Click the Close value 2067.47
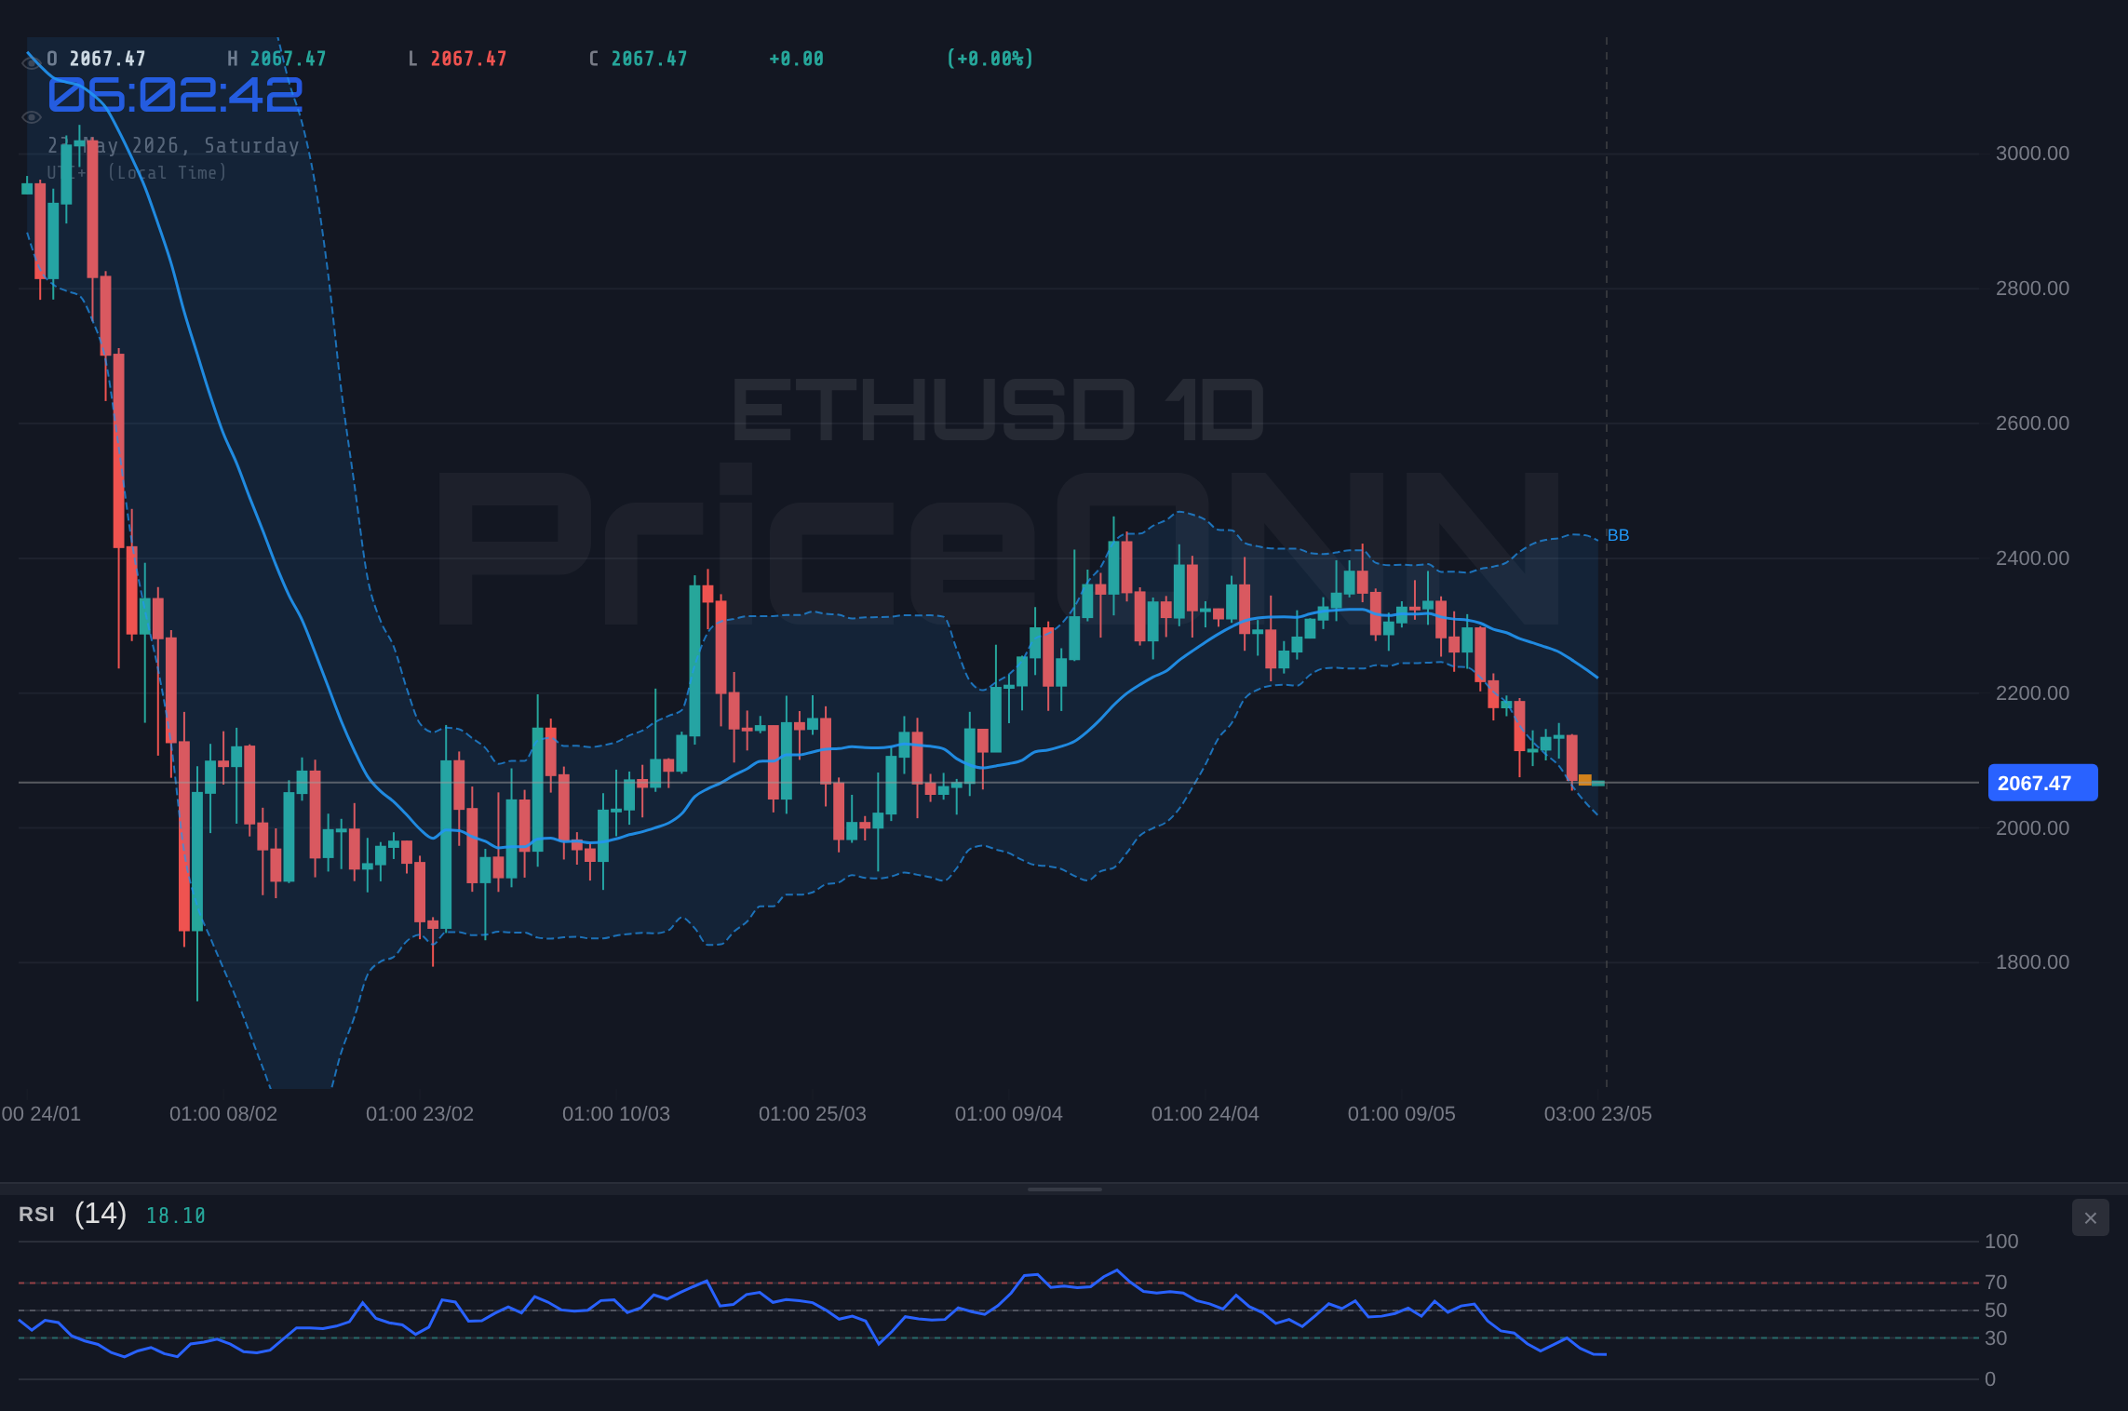This screenshot has width=2128, height=1411. tap(649, 59)
